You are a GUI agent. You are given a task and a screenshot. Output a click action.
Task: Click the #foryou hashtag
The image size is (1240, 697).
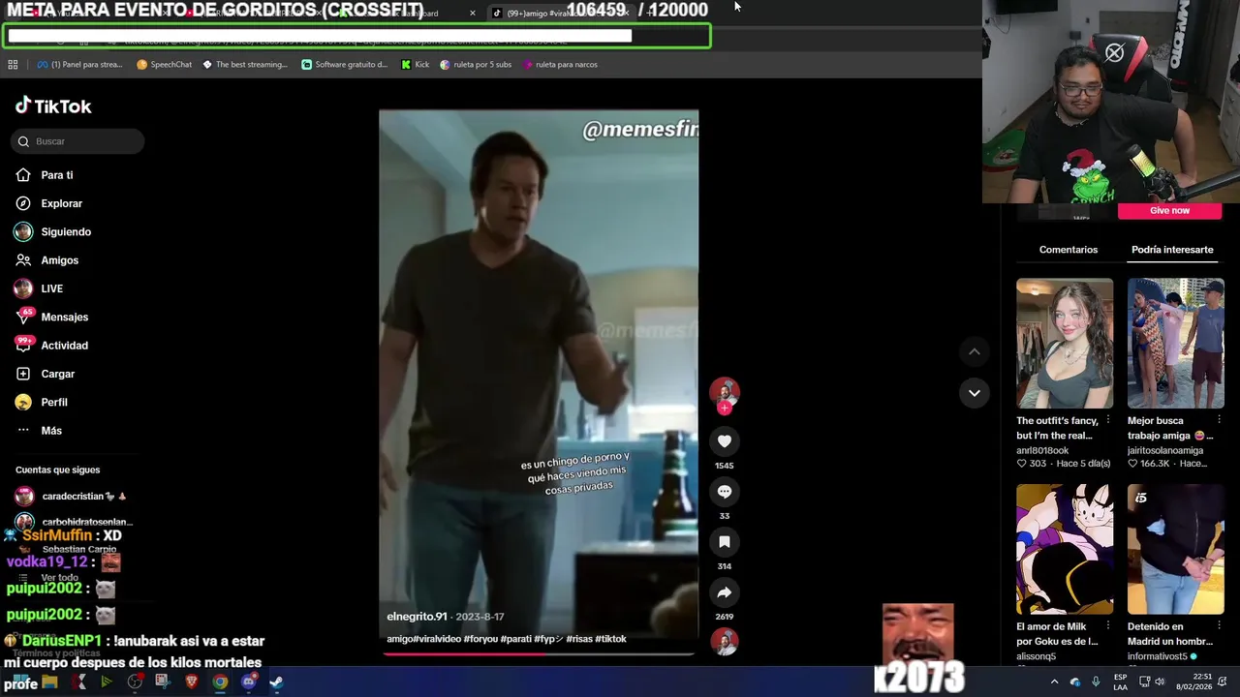(480, 639)
